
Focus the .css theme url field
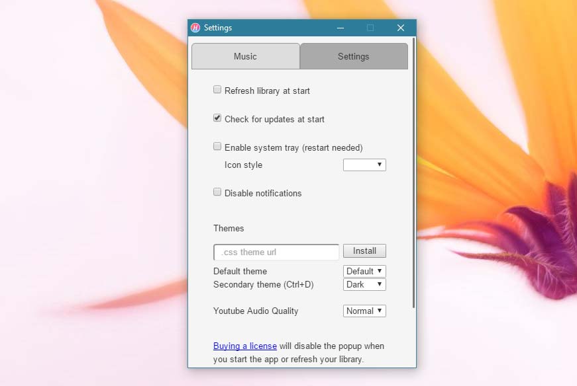tap(276, 252)
